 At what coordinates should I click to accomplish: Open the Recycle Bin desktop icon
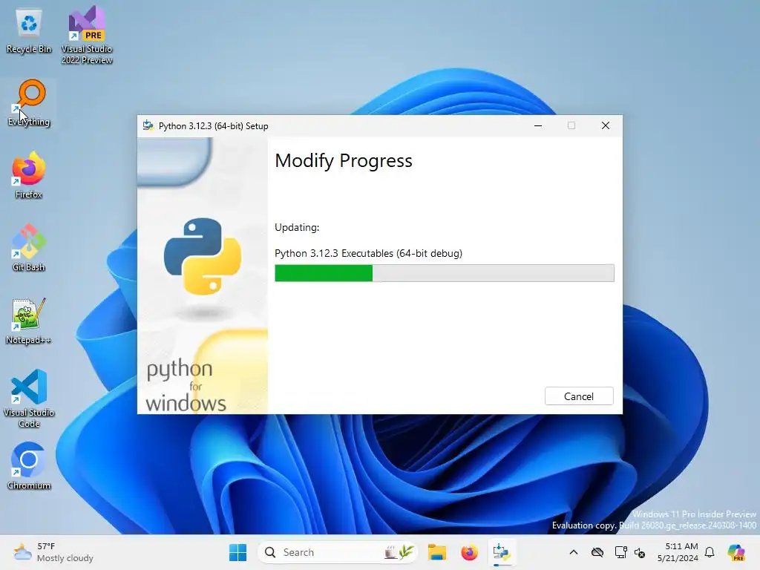point(29,31)
